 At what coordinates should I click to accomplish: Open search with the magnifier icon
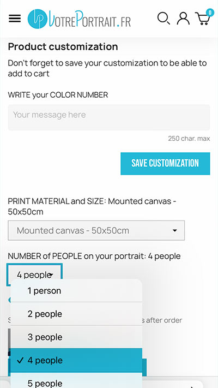click(163, 19)
